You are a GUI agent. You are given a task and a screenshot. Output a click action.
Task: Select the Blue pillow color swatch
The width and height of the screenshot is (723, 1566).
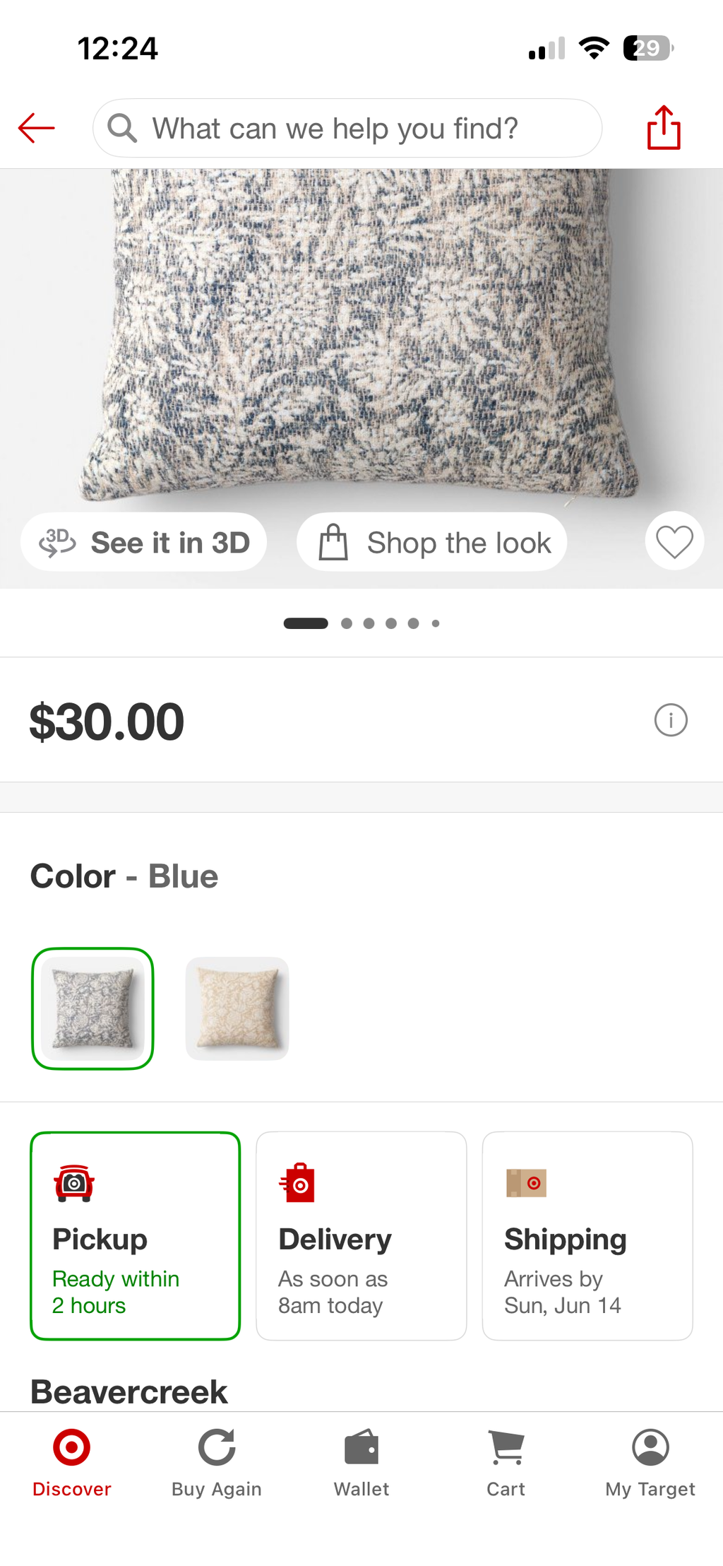(92, 1008)
